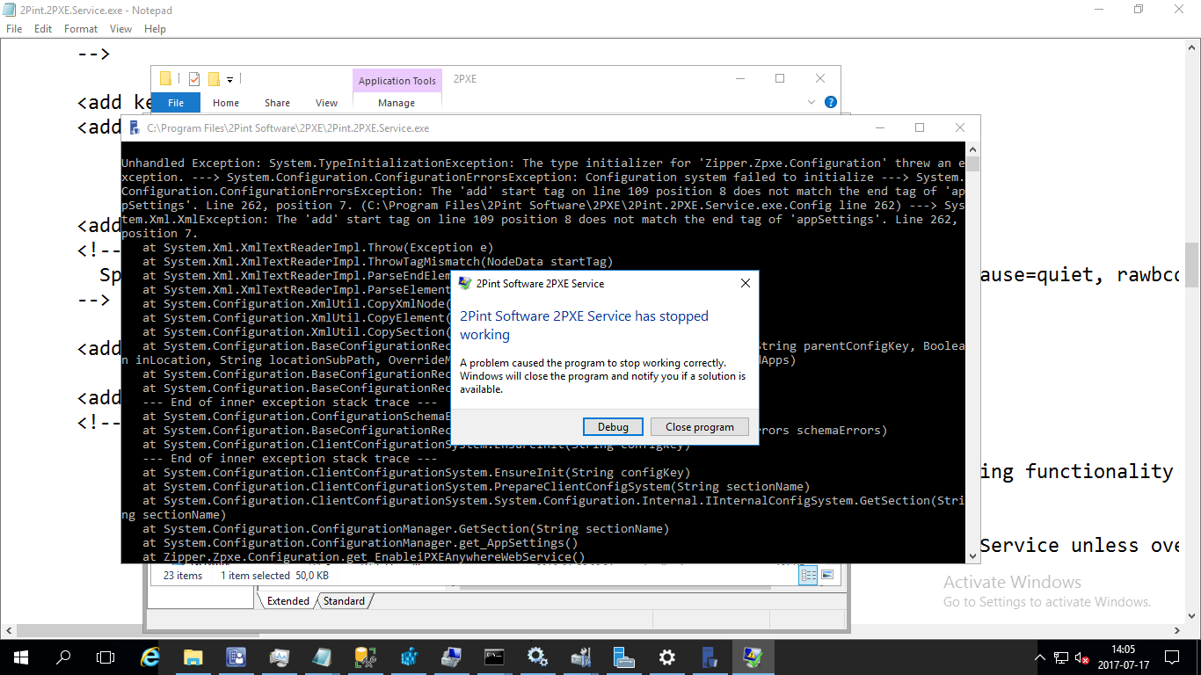Dismiss the 2PXE Service dialog with X
The width and height of the screenshot is (1201, 675).
click(x=745, y=283)
